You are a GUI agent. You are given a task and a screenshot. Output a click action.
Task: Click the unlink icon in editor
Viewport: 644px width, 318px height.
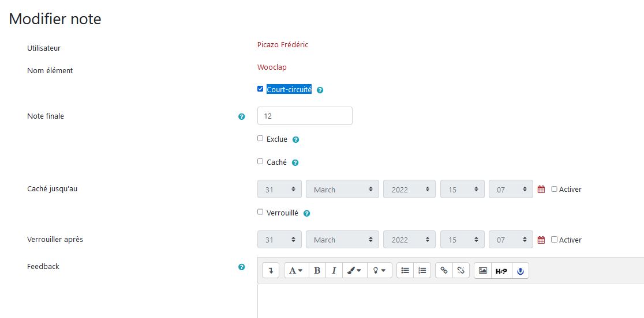pos(460,270)
